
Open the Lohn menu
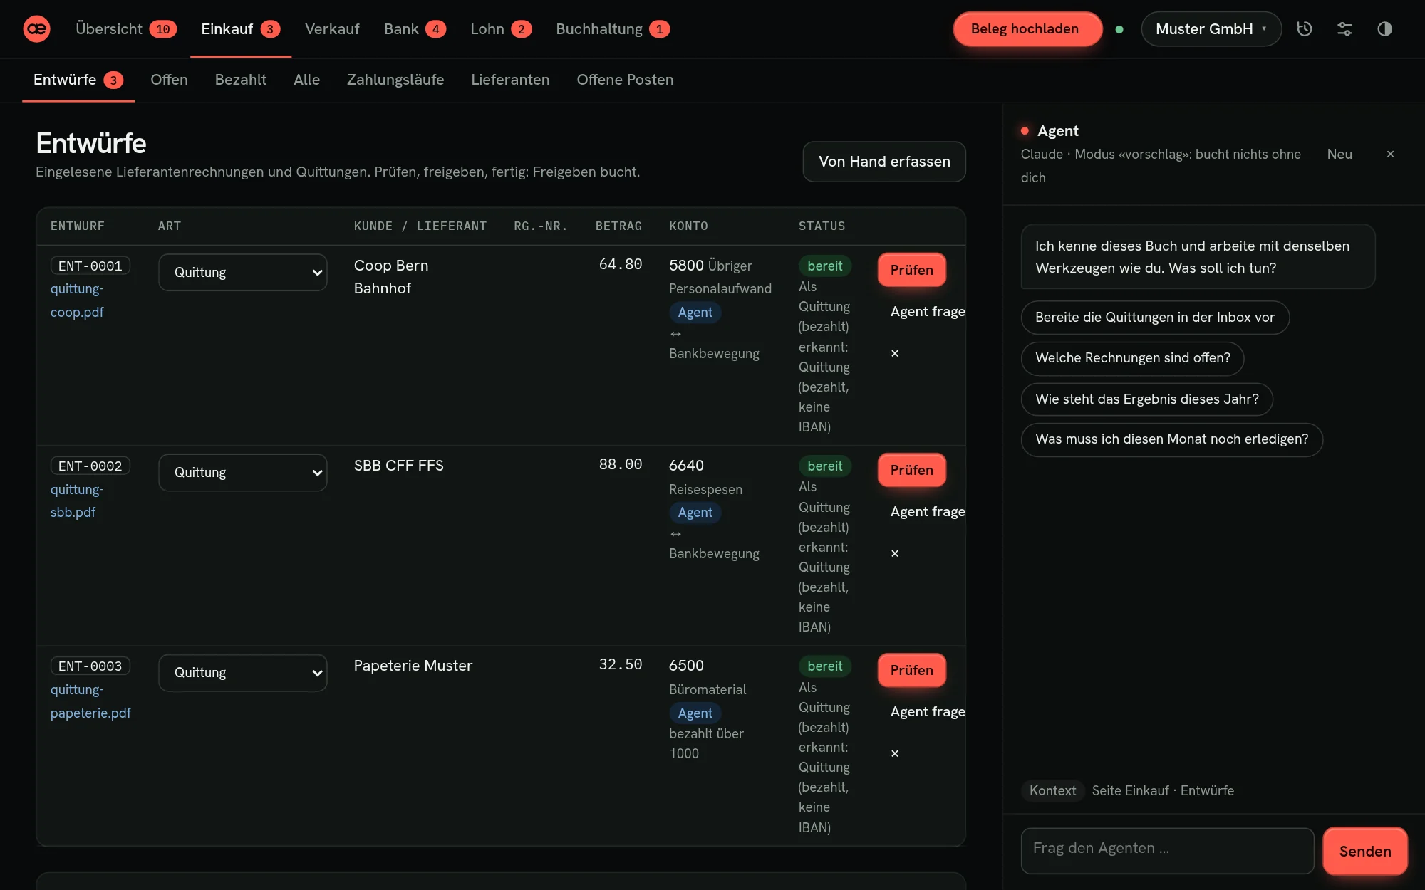coord(500,29)
